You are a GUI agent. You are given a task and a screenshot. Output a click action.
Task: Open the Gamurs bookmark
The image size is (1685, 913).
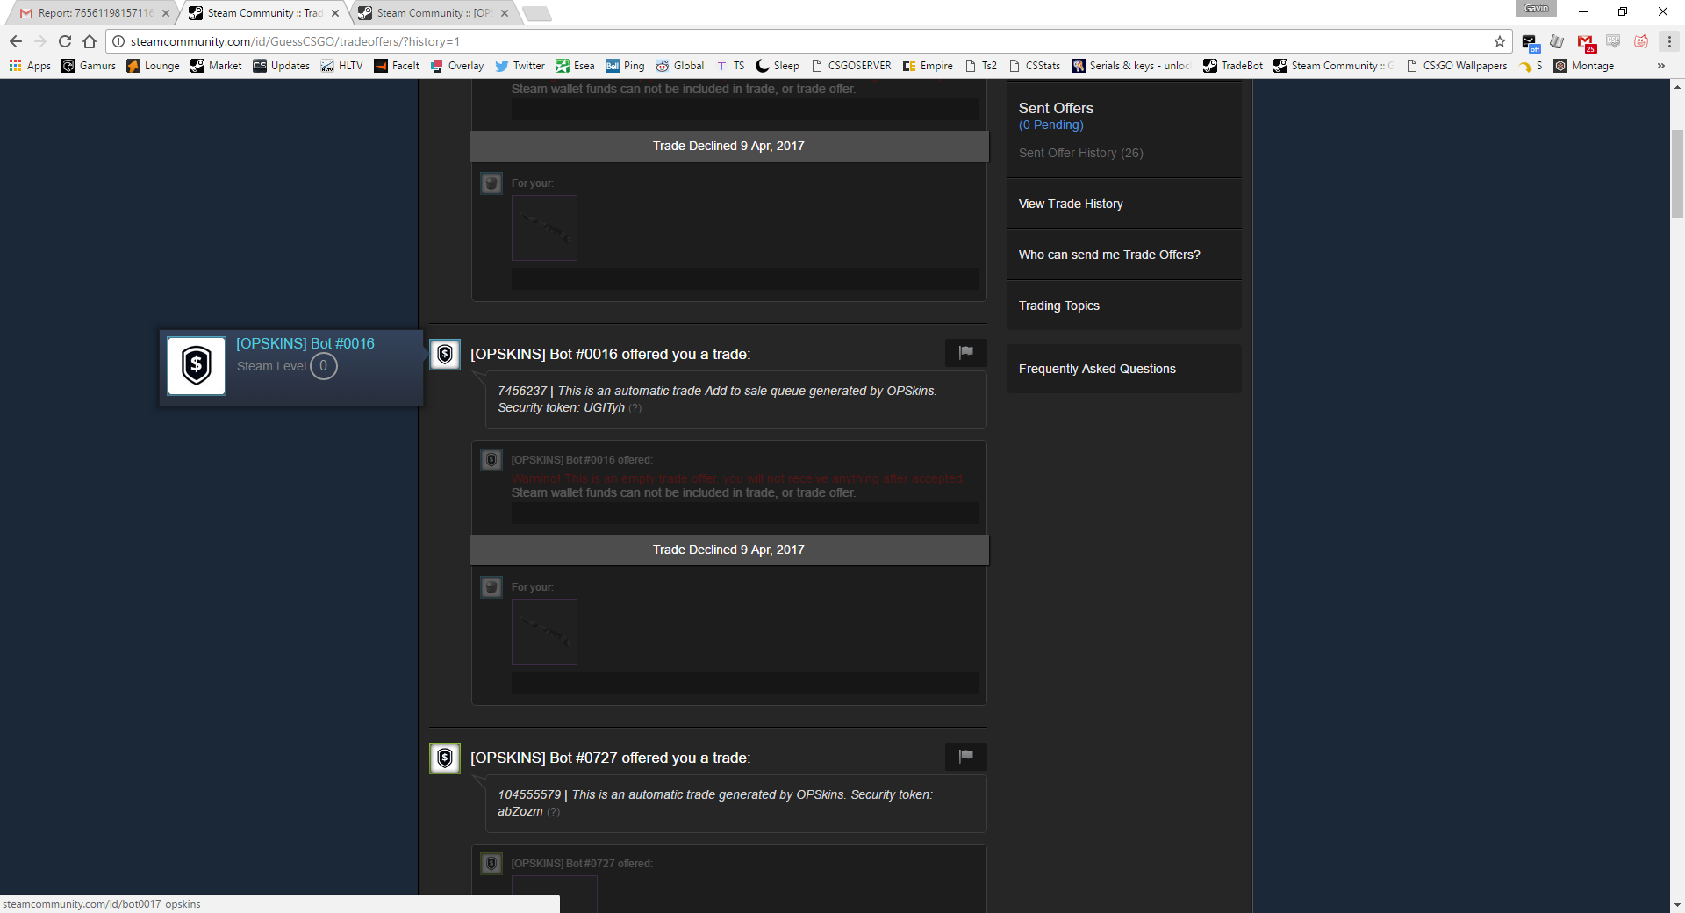[x=89, y=66]
